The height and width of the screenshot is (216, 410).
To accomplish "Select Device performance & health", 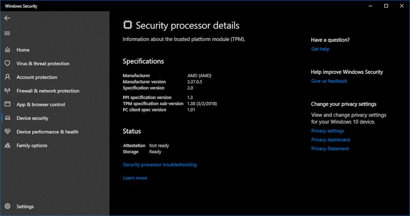I will pos(47,132).
